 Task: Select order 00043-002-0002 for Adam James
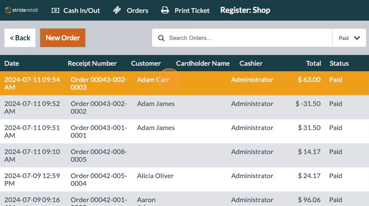184,107
